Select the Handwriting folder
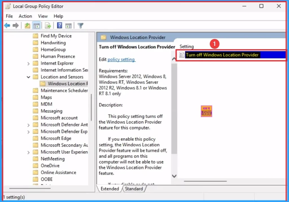Screen dimensions: 289x202 click(53, 43)
